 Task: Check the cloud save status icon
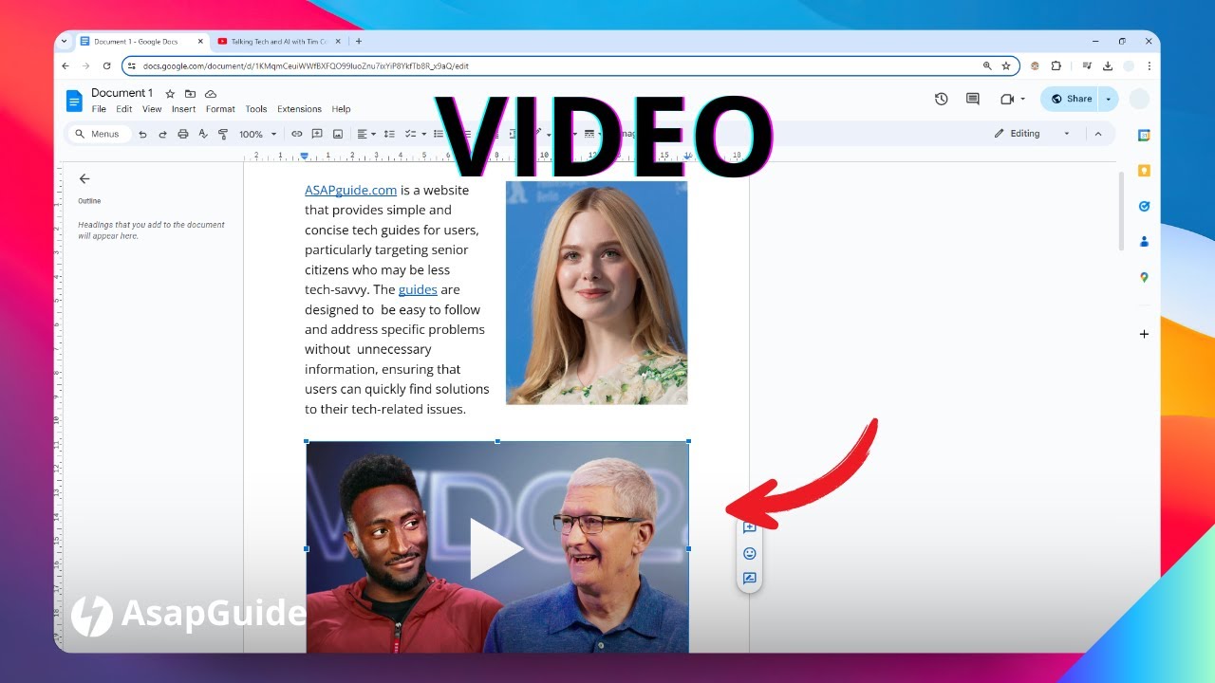point(211,94)
